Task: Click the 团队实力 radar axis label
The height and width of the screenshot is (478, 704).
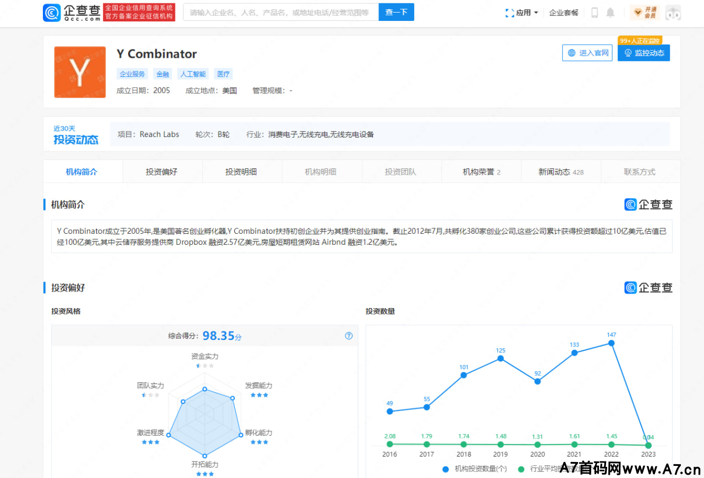Action: [151, 386]
